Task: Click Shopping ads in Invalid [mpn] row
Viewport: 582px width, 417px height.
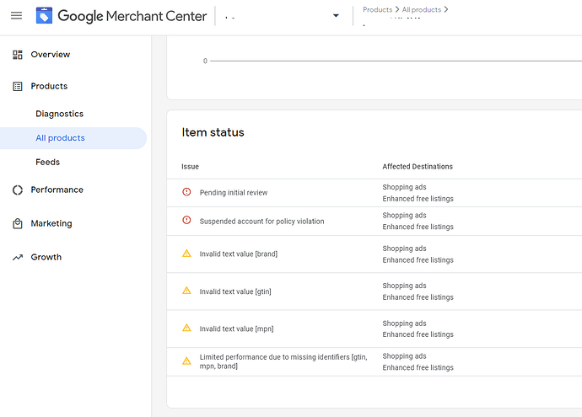Action: [404, 323]
